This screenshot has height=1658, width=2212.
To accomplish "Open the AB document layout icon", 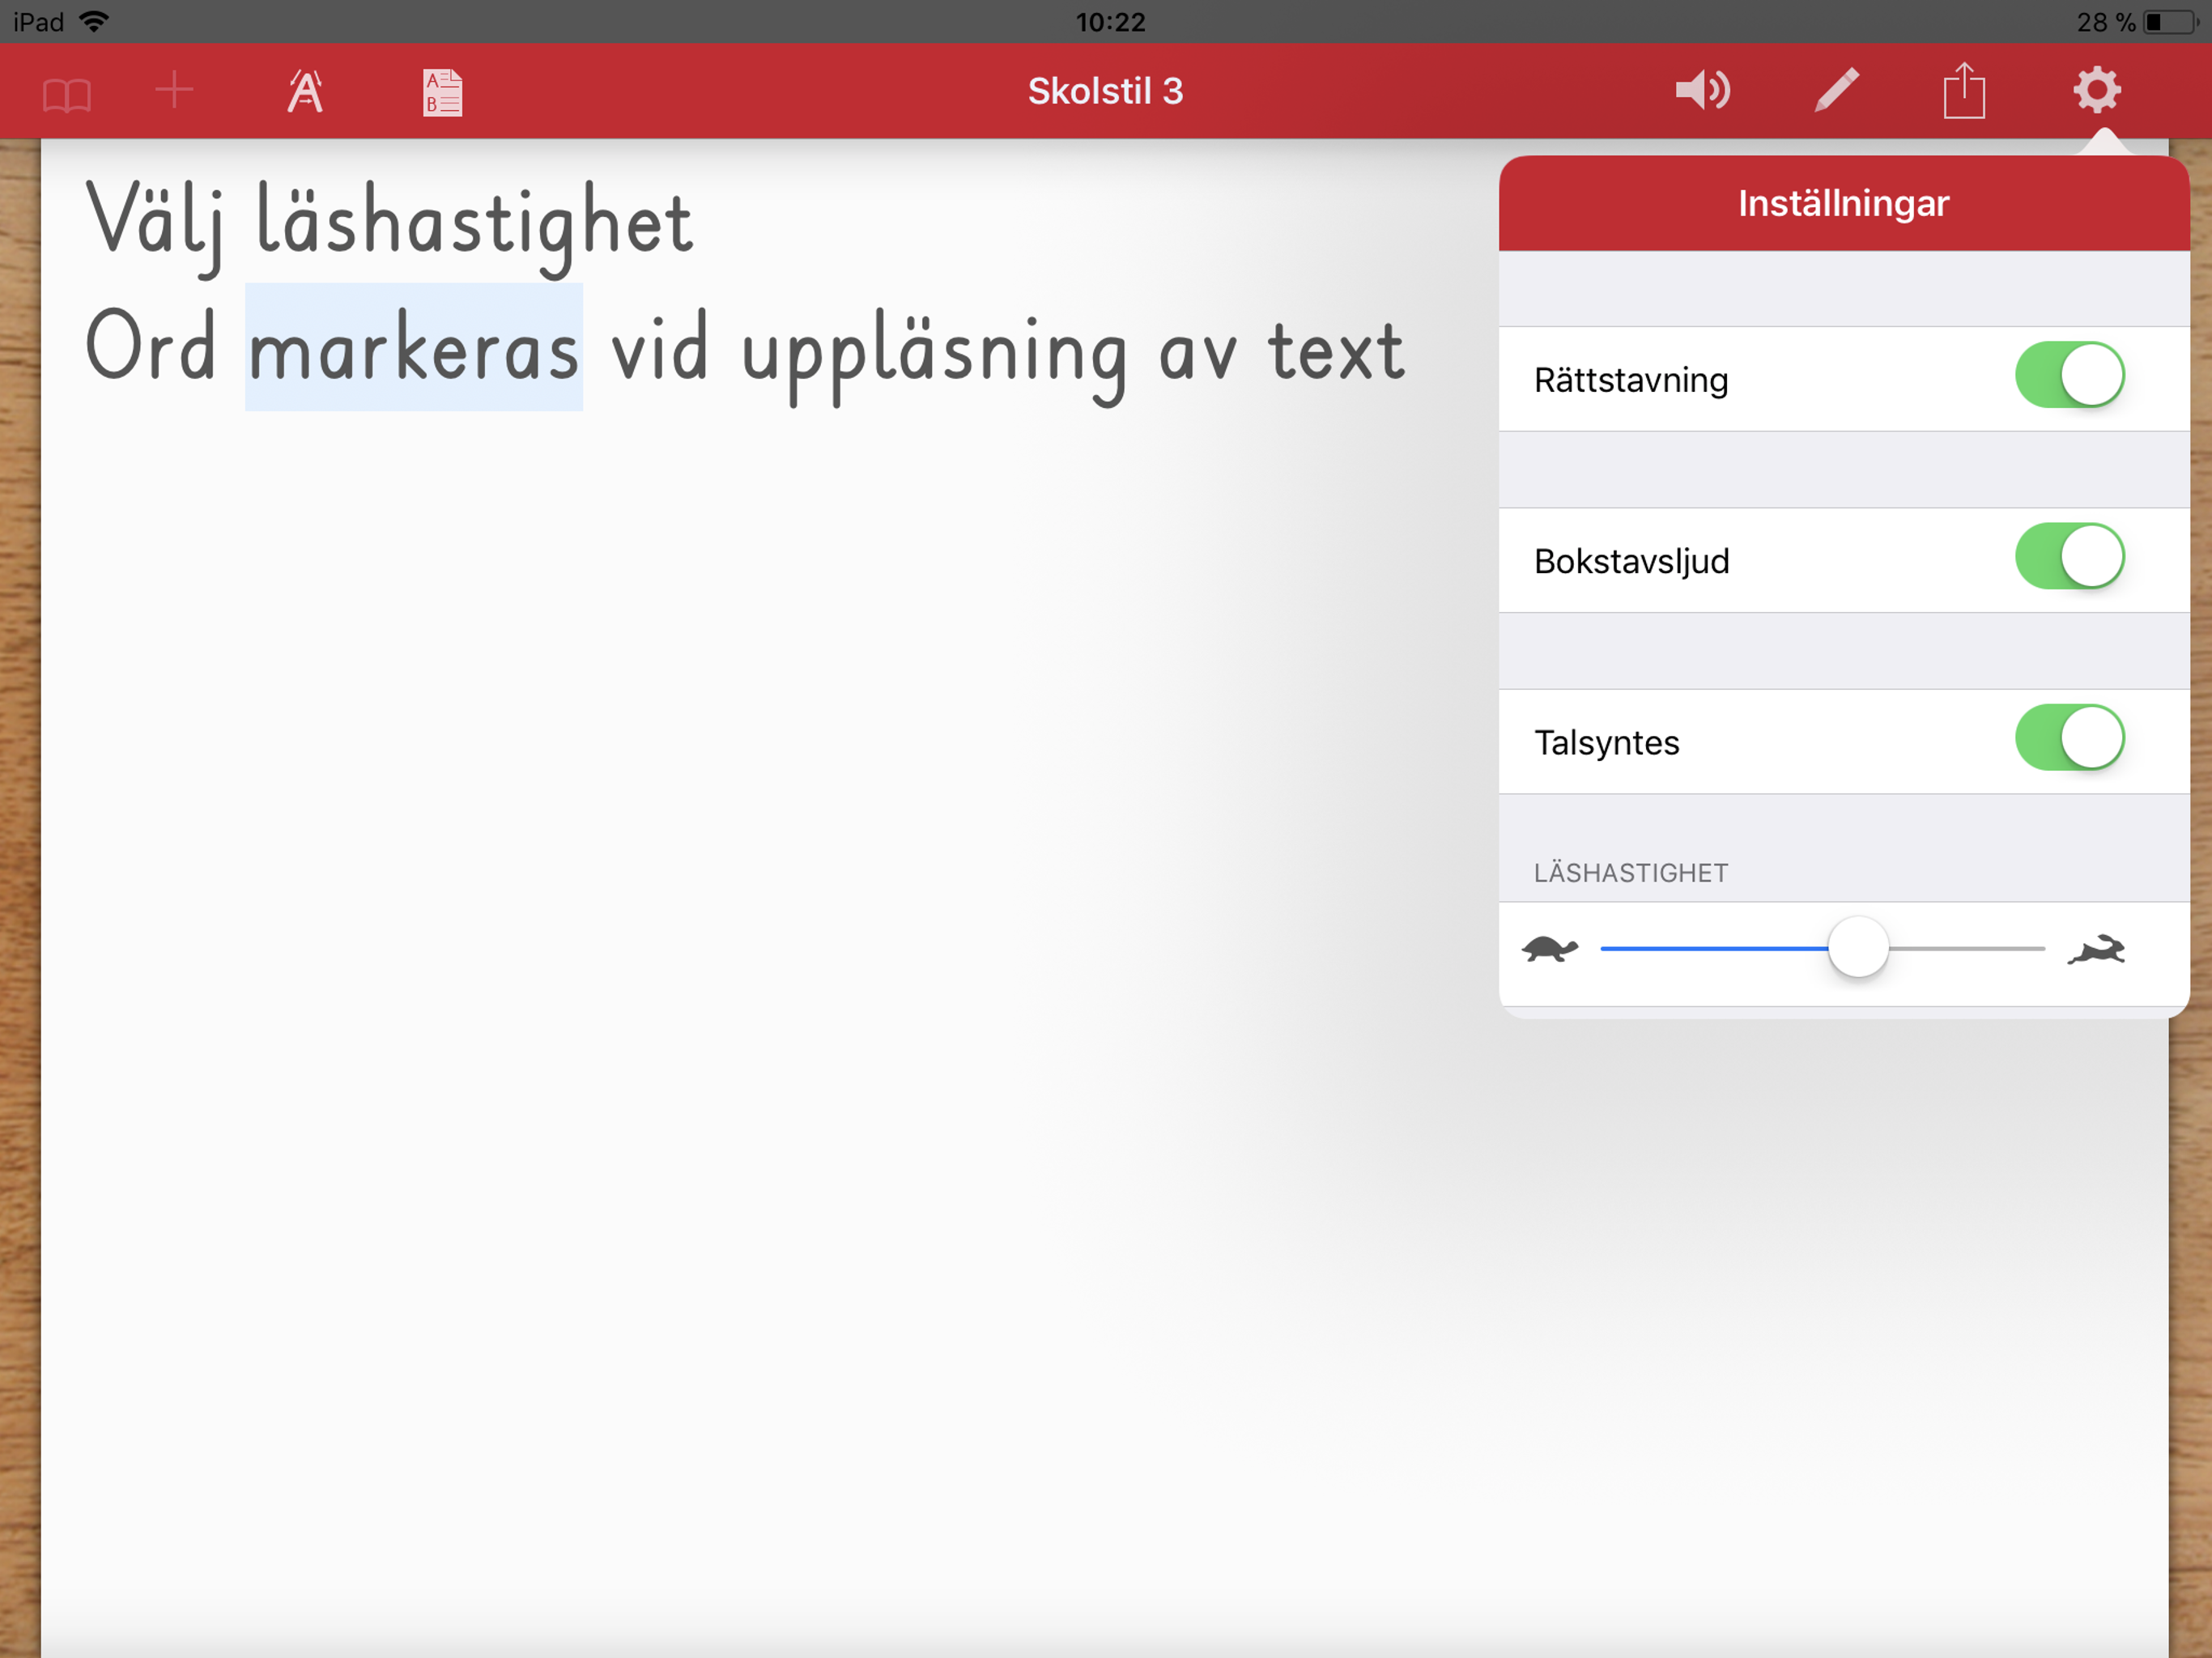I will point(442,92).
